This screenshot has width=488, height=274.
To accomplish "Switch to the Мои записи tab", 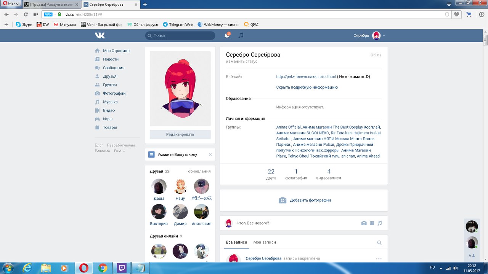I will pos(265,242).
